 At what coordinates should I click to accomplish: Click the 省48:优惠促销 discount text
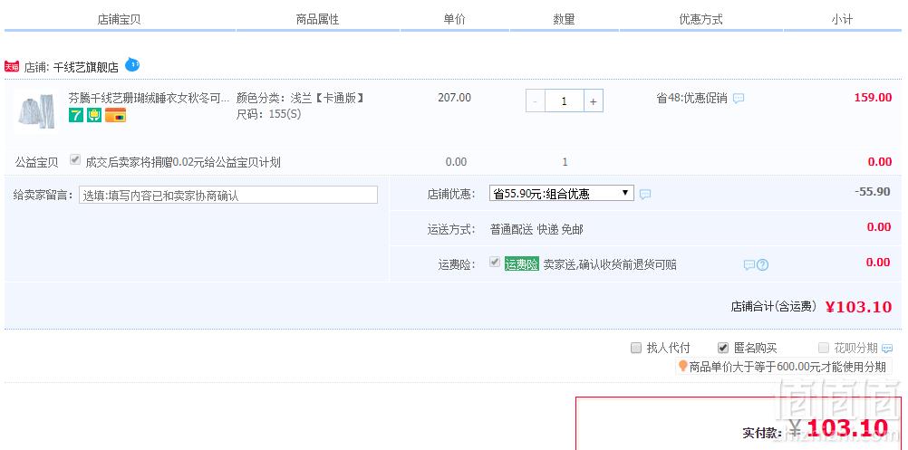[691, 99]
